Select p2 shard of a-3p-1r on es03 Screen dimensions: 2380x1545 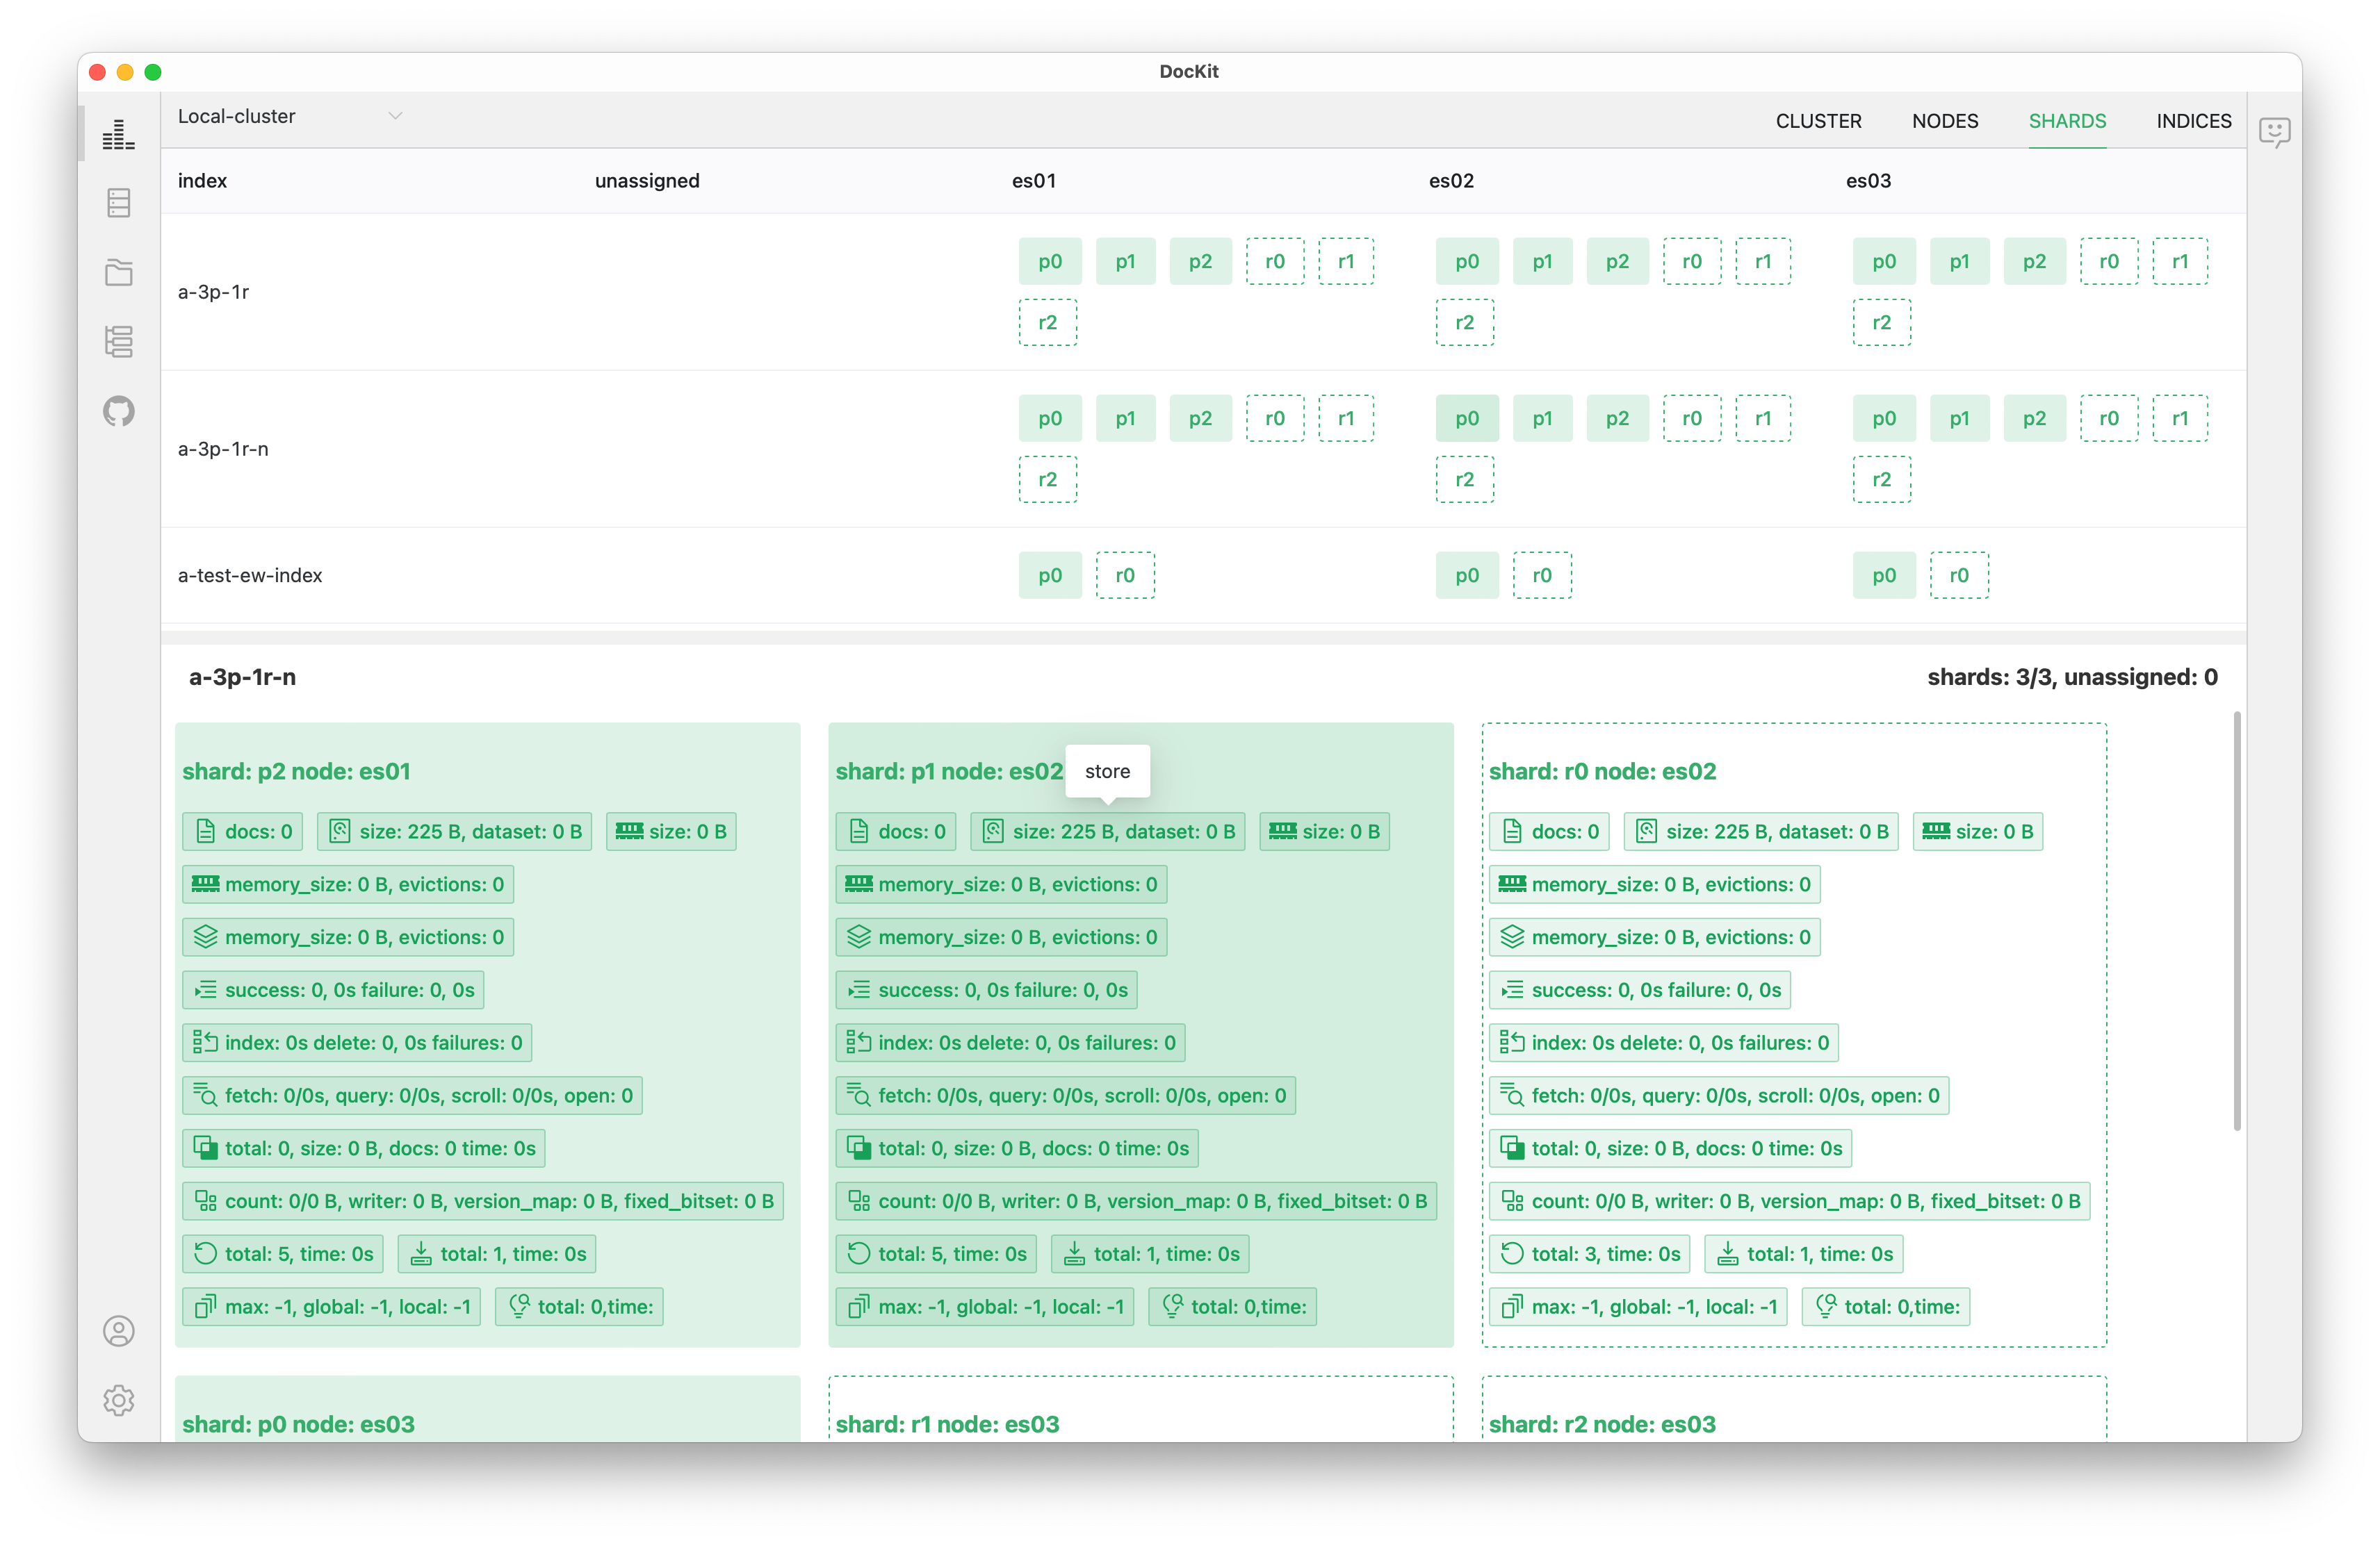pos(2034,261)
